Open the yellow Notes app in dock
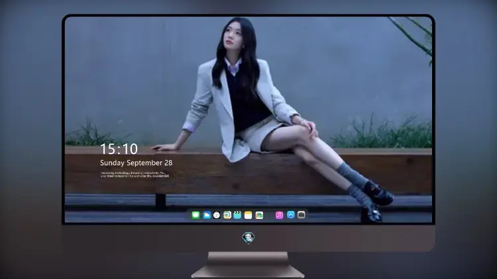 (x=248, y=216)
